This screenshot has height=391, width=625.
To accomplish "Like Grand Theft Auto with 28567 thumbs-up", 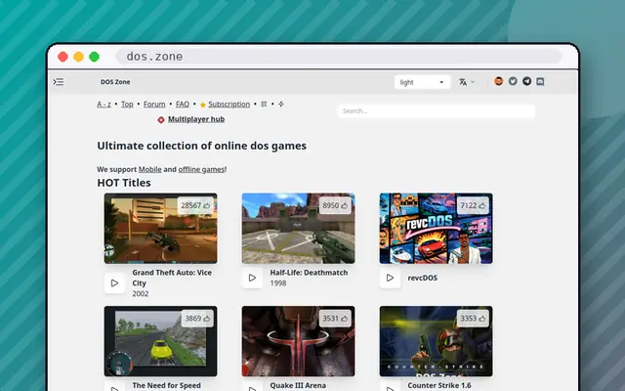I will pyautogui.click(x=195, y=205).
